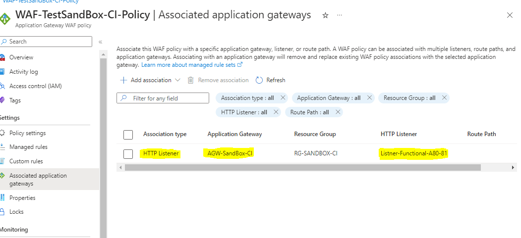Click the table horizontal scrollbar thumb
521x238 pixels.
[x=303, y=167]
